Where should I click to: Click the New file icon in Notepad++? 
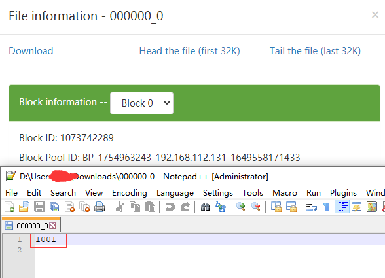[x=10, y=207]
